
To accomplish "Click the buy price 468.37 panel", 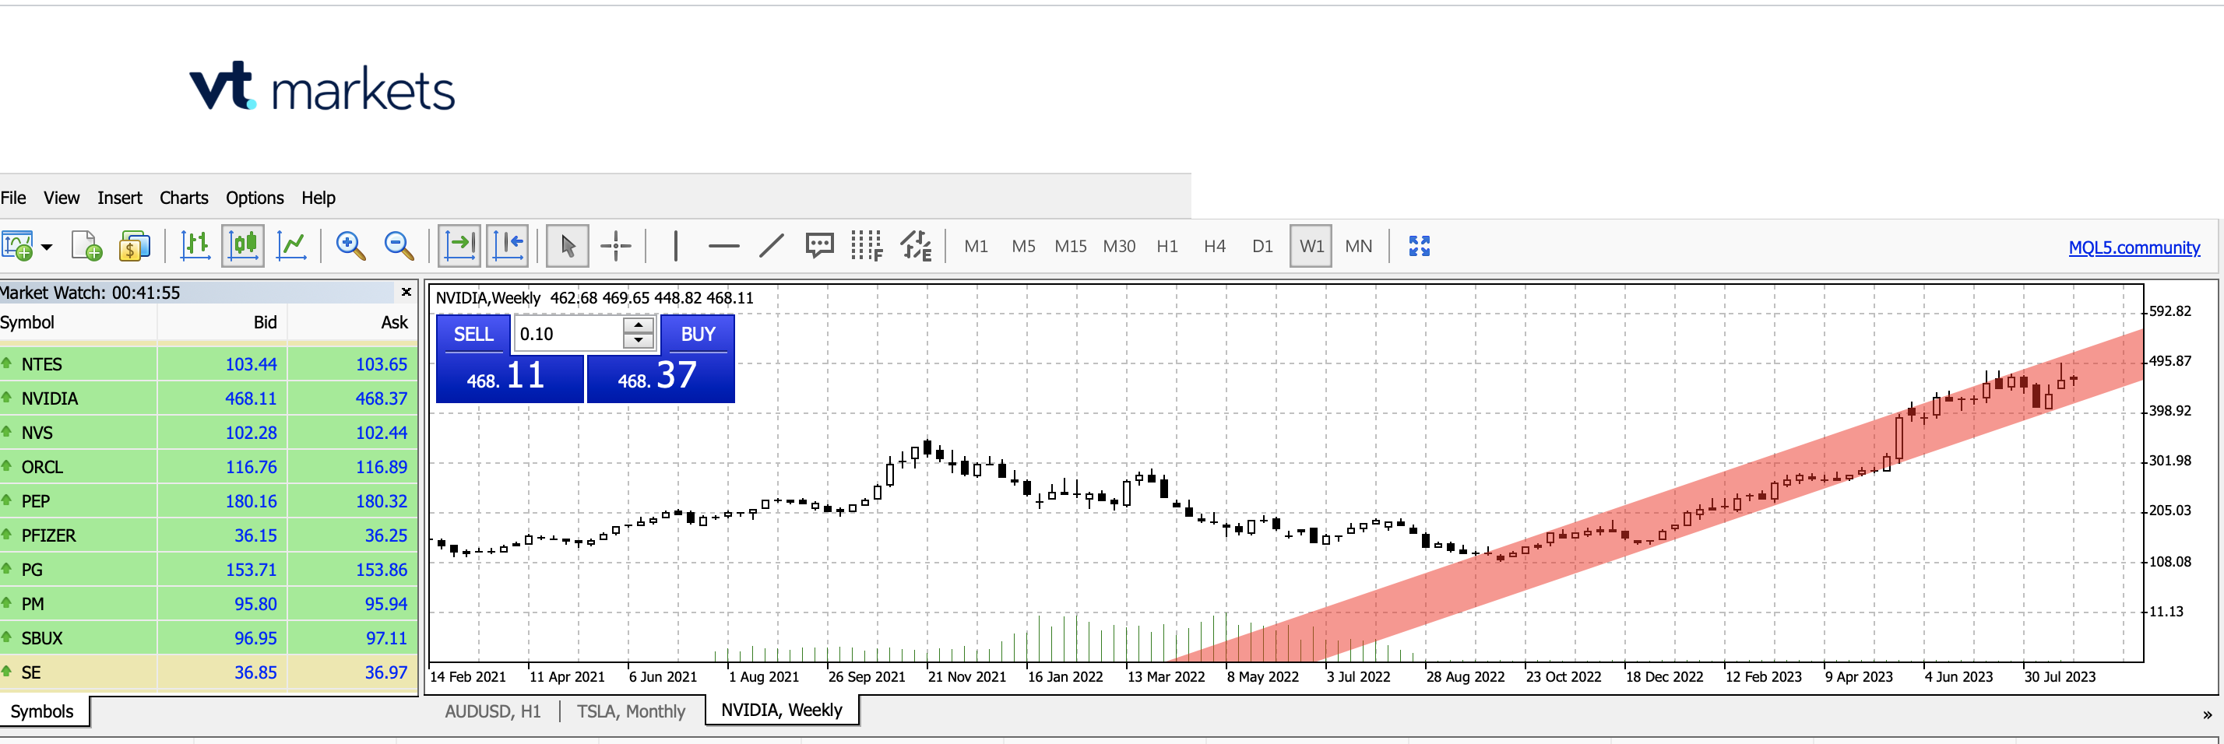I will pos(660,378).
